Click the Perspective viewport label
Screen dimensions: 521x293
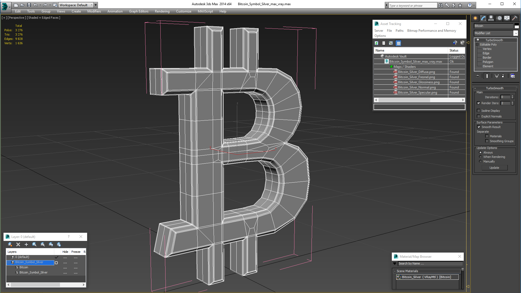(17, 18)
